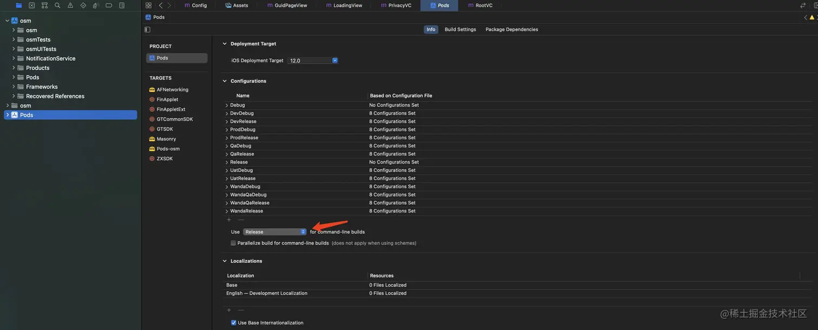The image size is (818, 330).
Task: Go forward with the editor forward arrow
Action: point(169,5)
